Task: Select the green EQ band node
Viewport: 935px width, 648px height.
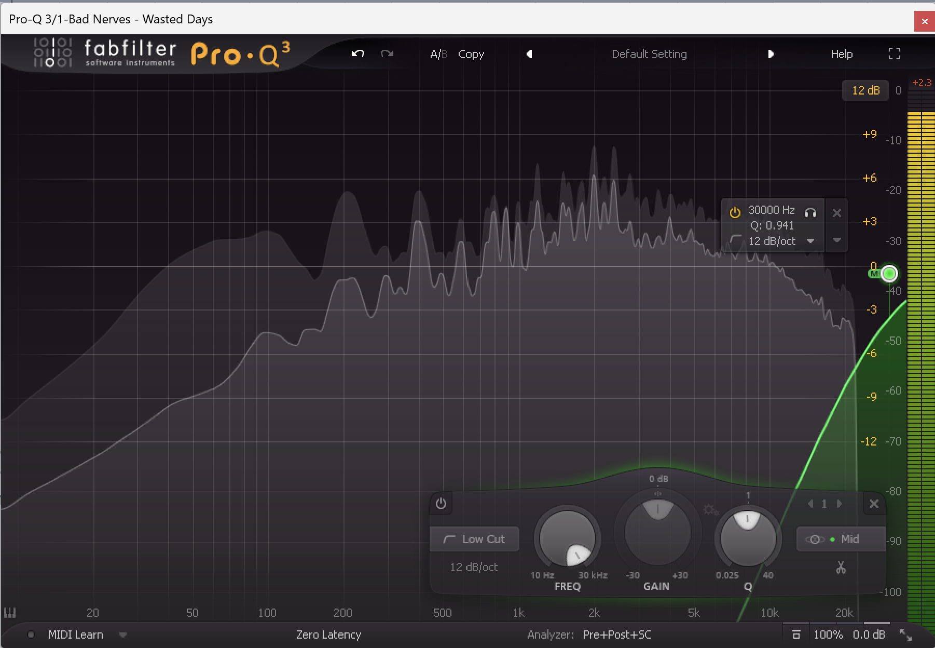Action: point(889,273)
